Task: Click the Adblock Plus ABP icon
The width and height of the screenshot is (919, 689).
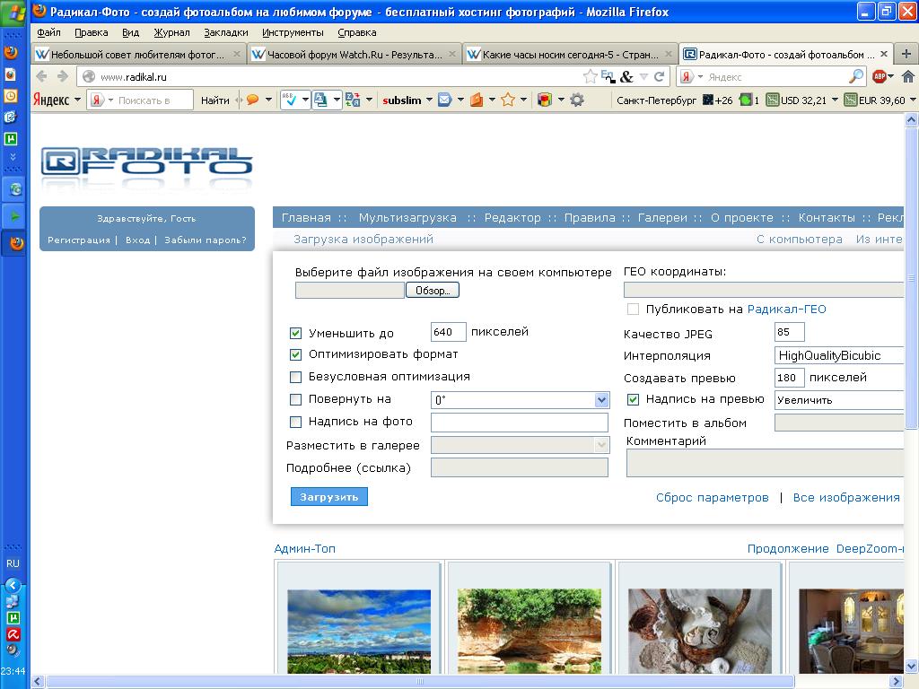Action: (880, 77)
